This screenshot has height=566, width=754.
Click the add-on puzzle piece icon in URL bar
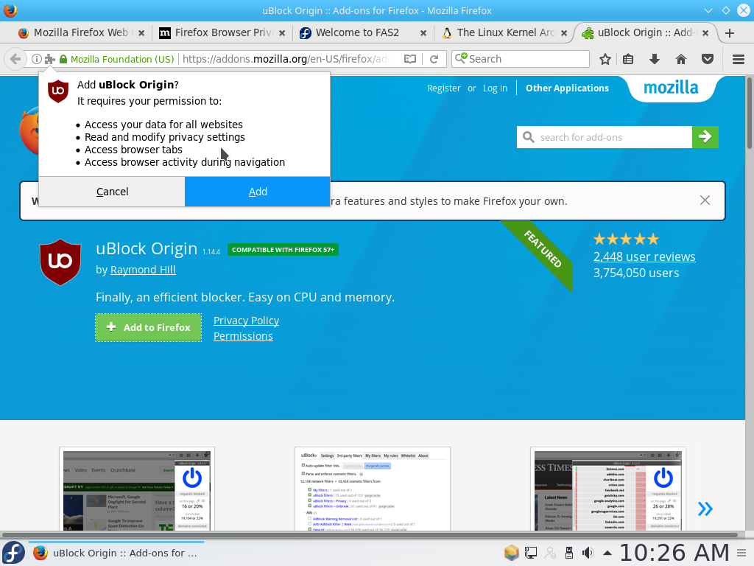(x=49, y=59)
